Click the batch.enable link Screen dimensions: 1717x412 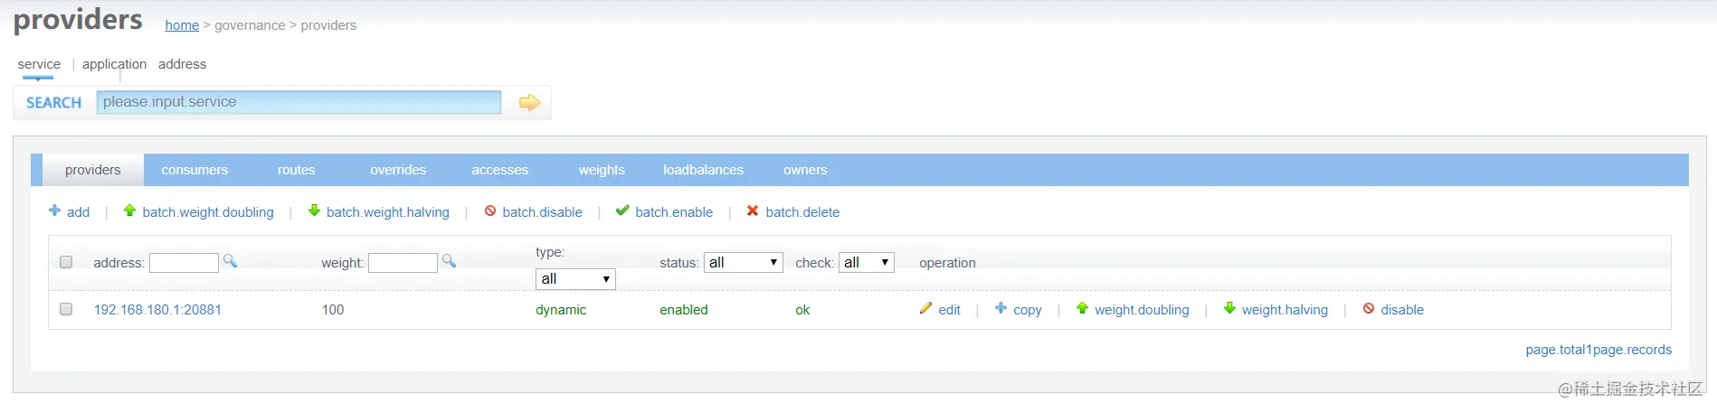pos(674,211)
